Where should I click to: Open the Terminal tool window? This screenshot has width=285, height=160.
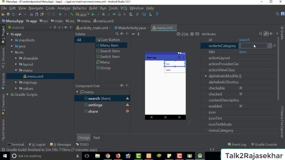click(16, 144)
